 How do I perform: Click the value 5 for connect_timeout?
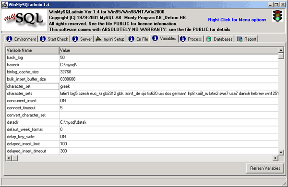[61, 108]
